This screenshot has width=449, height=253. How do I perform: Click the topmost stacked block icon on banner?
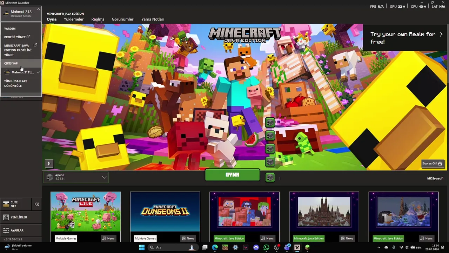[270, 122]
